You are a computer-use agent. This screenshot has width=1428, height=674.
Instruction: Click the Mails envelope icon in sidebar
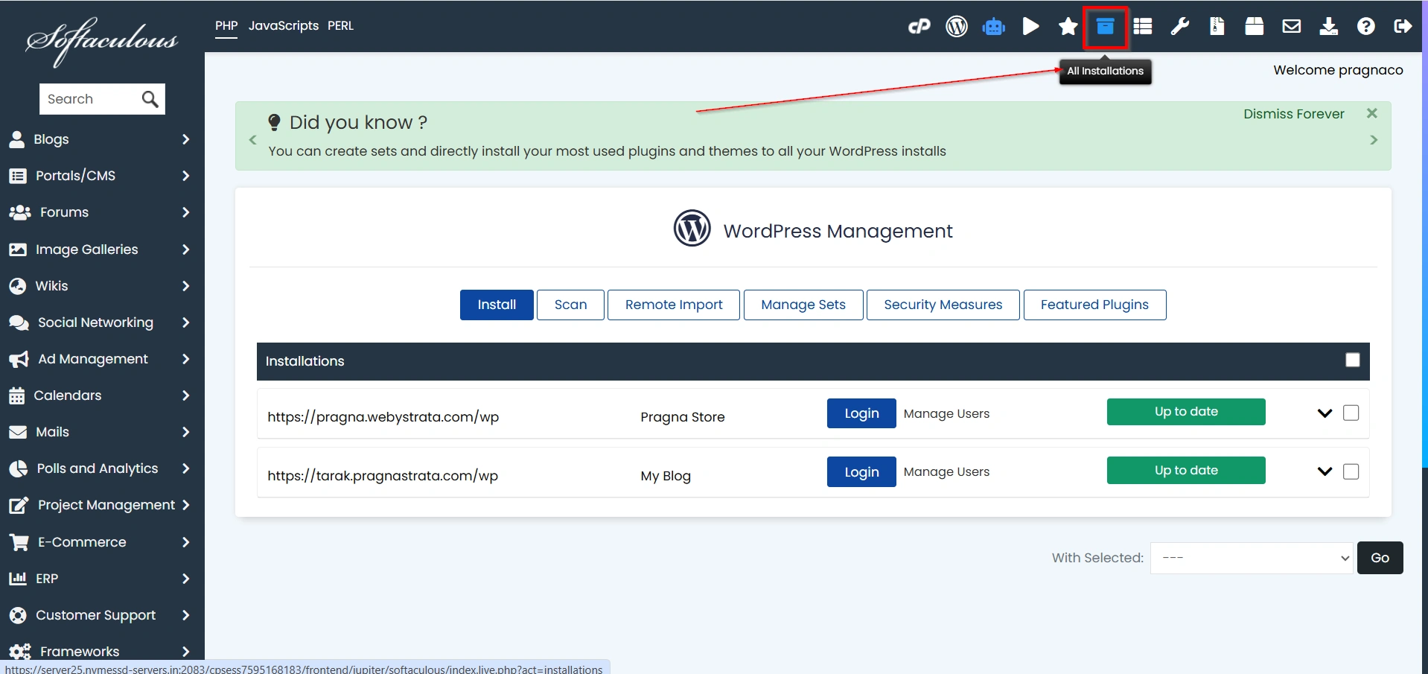click(17, 432)
